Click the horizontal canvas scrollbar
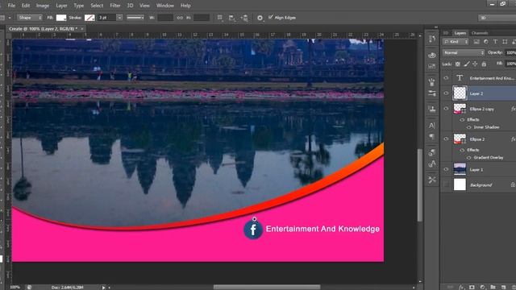 [x=267, y=287]
